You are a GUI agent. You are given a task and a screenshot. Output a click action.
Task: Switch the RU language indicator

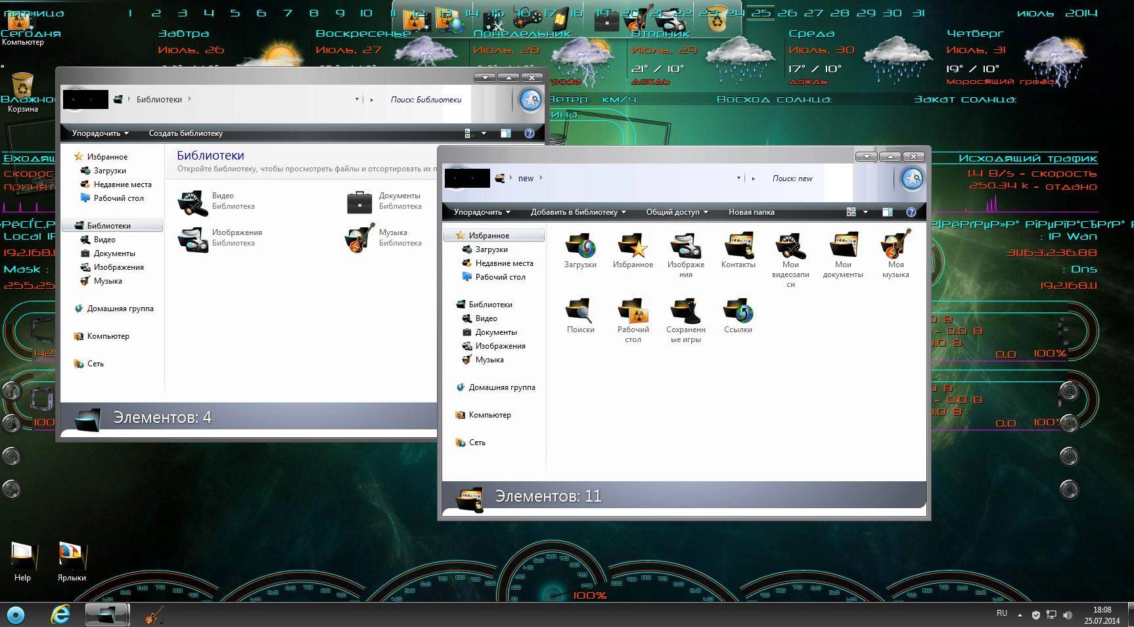pyautogui.click(x=1001, y=613)
